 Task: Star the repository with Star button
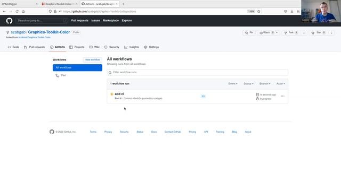point(319,33)
